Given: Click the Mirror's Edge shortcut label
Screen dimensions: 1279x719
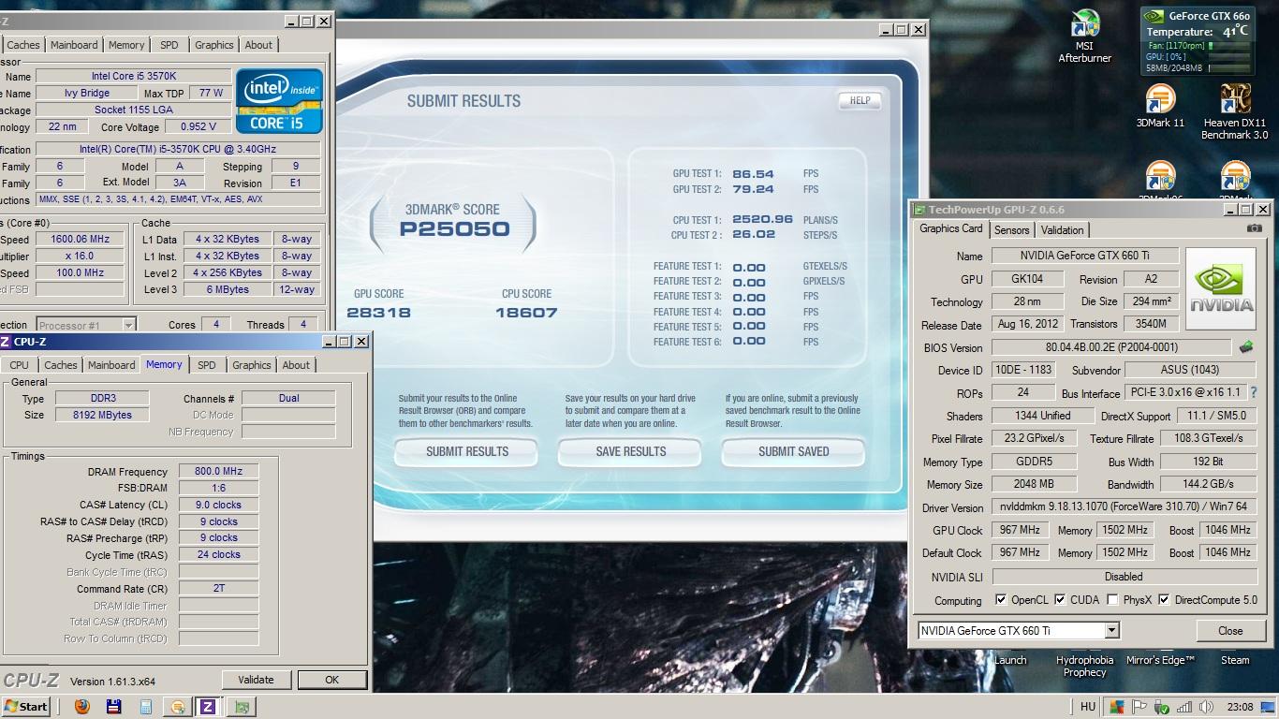Looking at the screenshot, I should click(1160, 660).
